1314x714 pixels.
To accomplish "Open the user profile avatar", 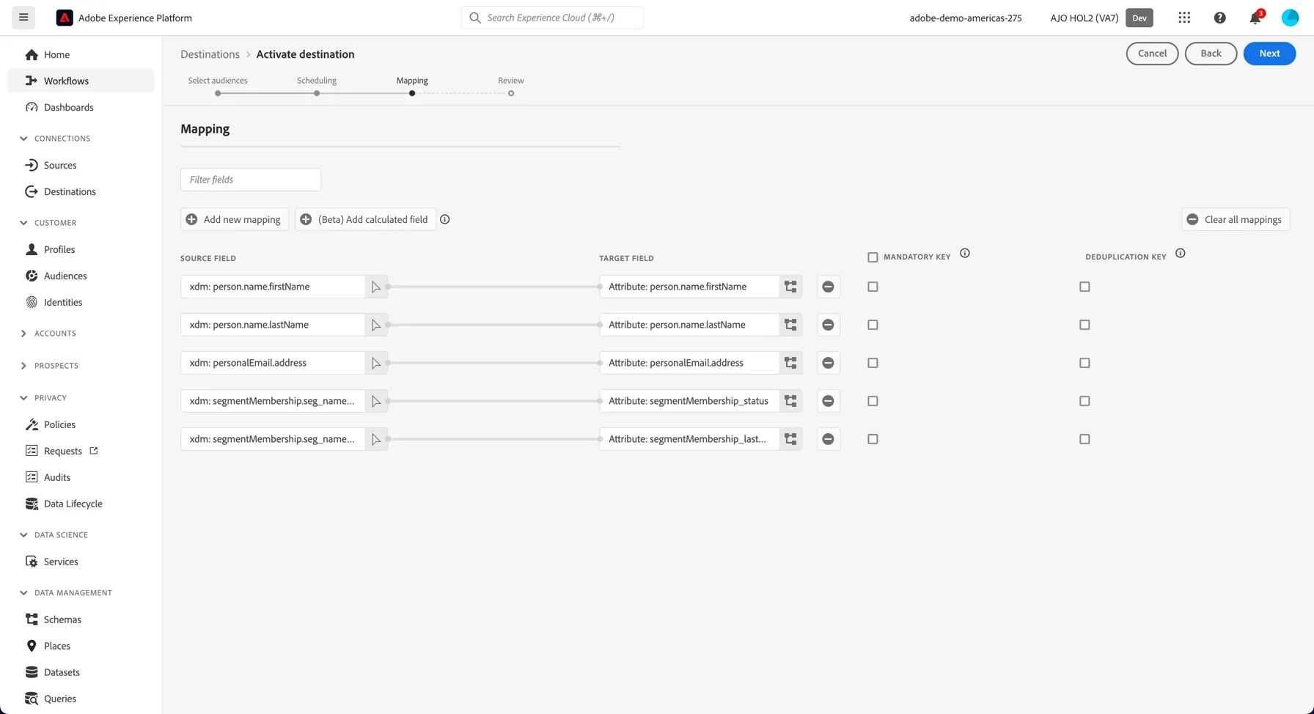I will (x=1290, y=18).
